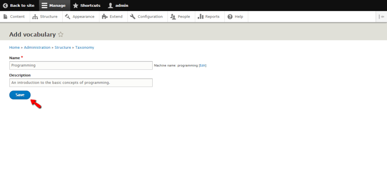Click the admin account label
This screenshot has width=387, height=177.
pos(122,5)
